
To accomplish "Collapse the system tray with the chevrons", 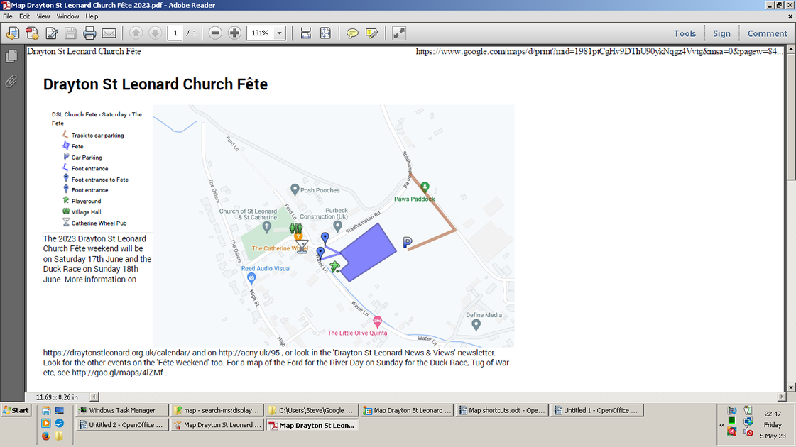I will pyautogui.click(x=722, y=424).
